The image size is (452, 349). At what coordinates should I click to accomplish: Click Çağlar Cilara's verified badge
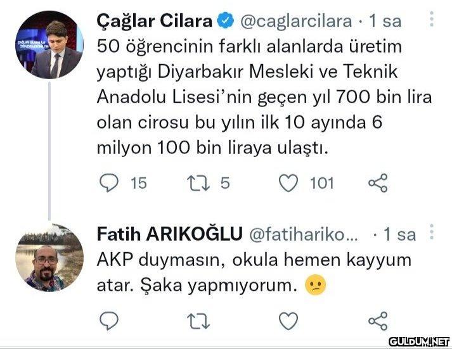coord(225,21)
